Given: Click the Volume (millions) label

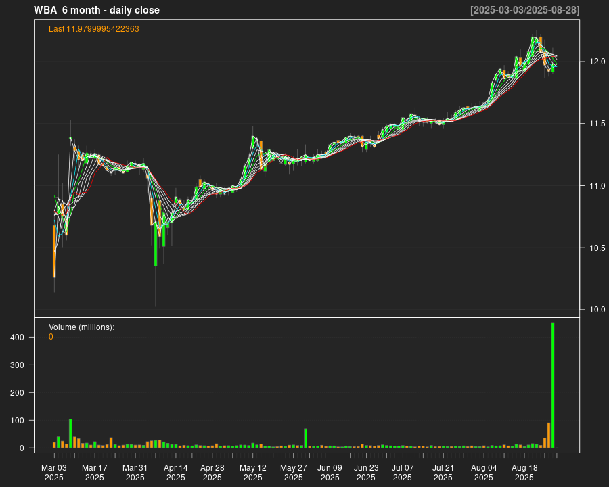Looking at the screenshot, I should (82, 327).
